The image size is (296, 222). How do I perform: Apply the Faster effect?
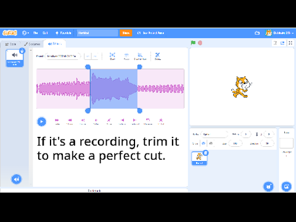[57, 121]
